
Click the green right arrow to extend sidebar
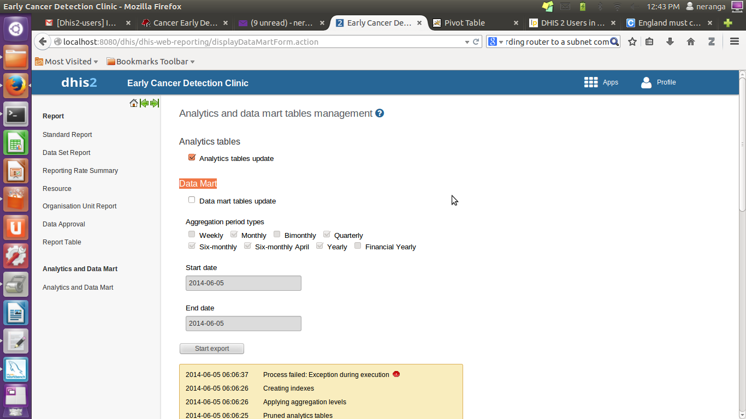tap(155, 103)
